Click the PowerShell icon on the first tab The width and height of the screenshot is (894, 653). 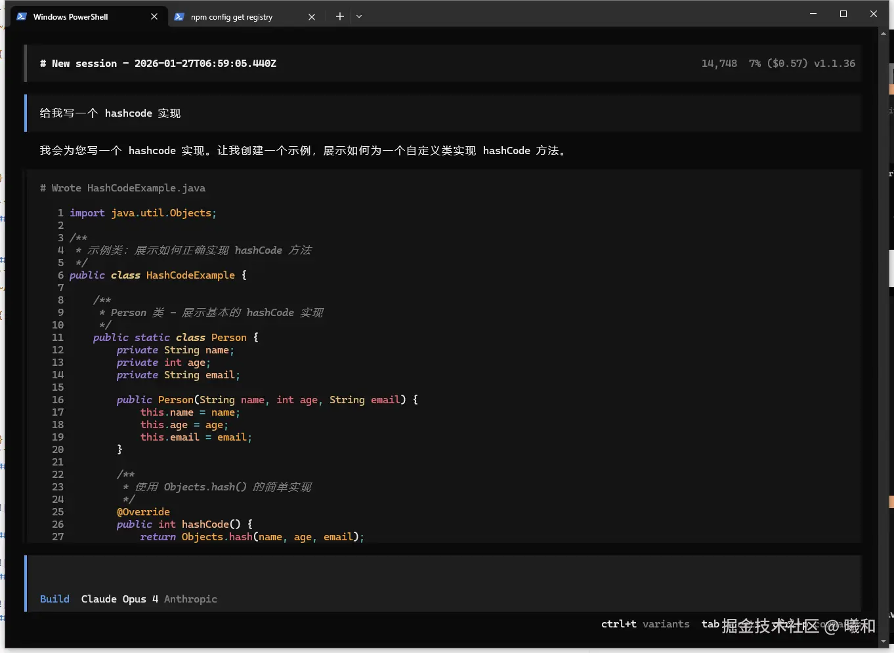tap(22, 16)
